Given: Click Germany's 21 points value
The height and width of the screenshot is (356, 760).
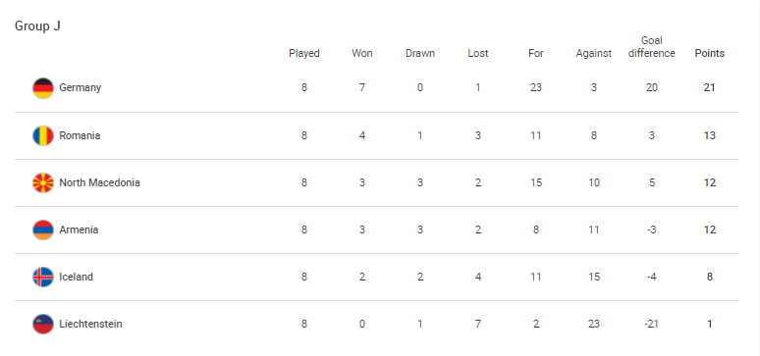Looking at the screenshot, I should point(710,87).
